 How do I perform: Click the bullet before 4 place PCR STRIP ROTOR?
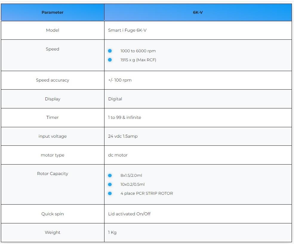[110, 193]
